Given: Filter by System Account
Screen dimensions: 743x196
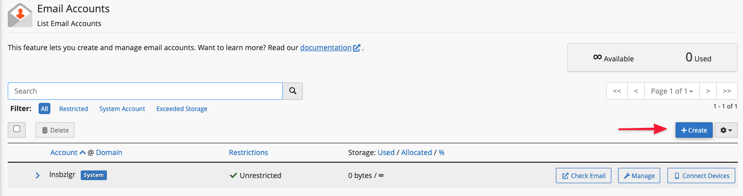Looking at the screenshot, I should pyautogui.click(x=122, y=109).
